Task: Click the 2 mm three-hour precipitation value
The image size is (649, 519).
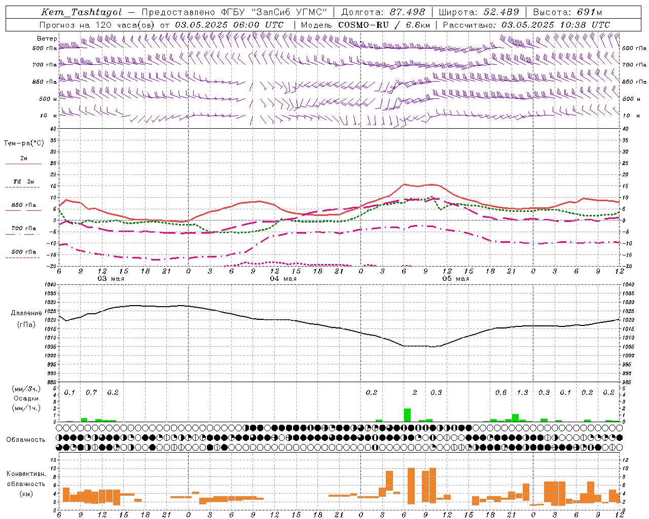Action: [415, 392]
